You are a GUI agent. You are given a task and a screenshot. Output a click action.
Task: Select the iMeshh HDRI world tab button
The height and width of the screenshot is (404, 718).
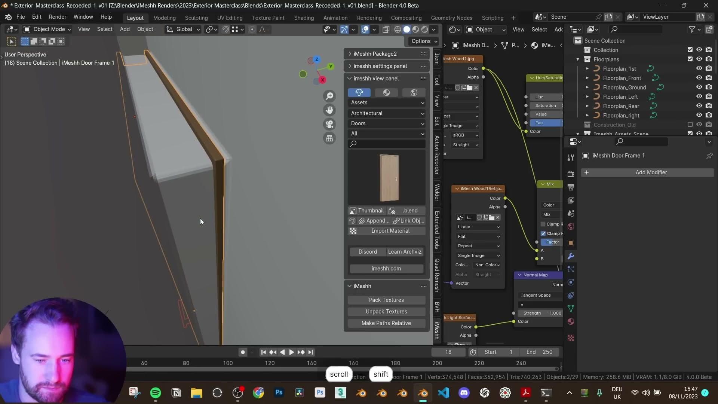(x=414, y=92)
